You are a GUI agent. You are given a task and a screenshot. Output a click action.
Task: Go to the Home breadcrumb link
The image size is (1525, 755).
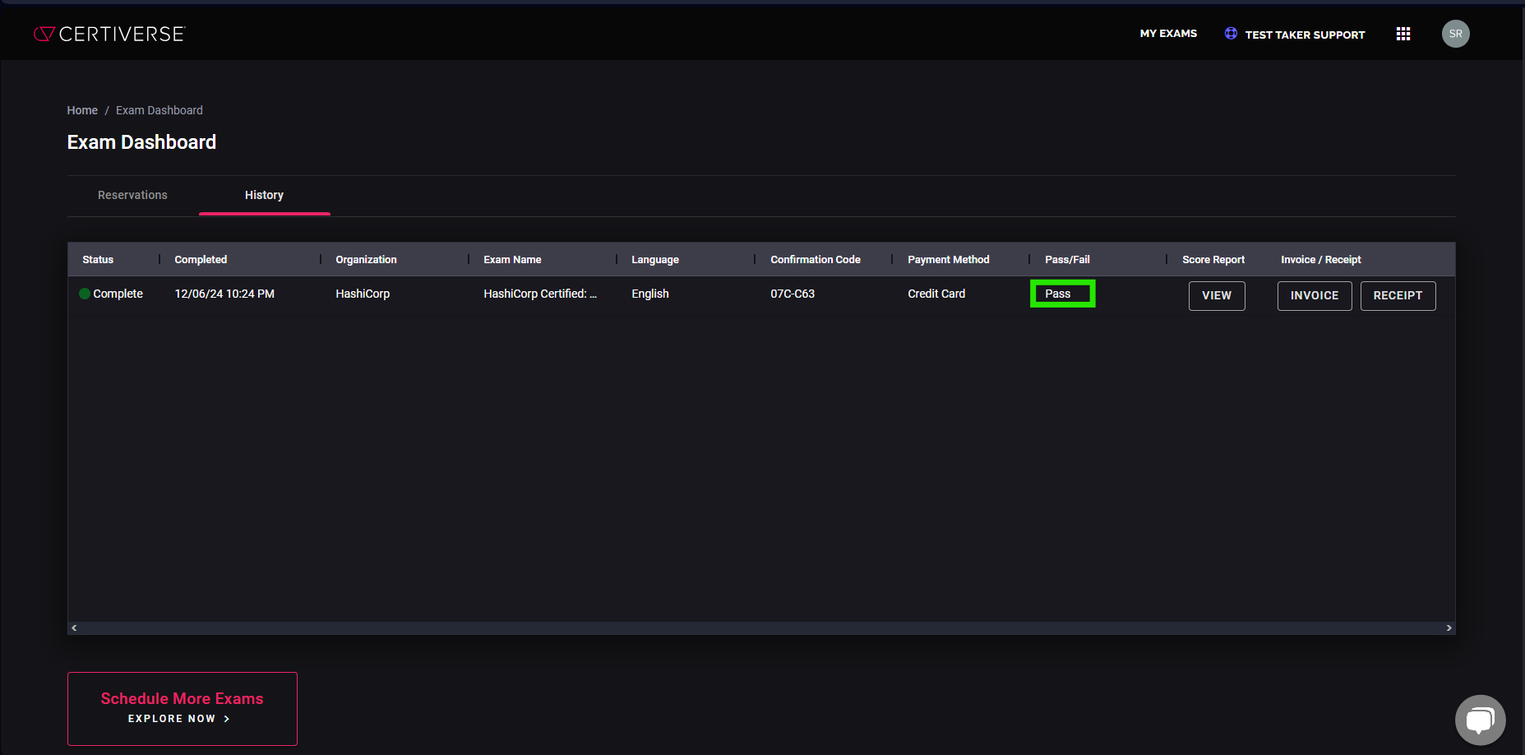[x=82, y=110]
